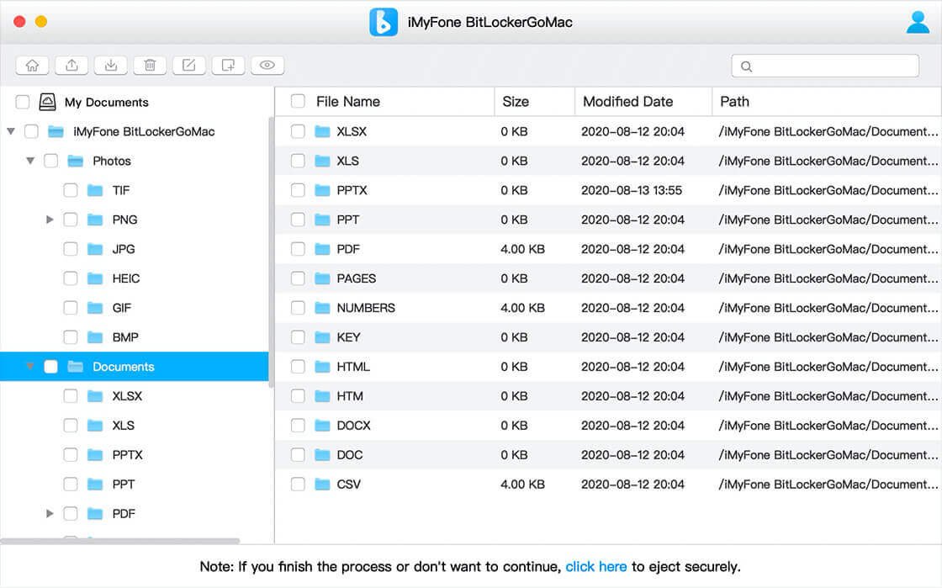Tick the PNG checkbox in sidebar tree
The width and height of the screenshot is (942, 588).
[x=71, y=220]
